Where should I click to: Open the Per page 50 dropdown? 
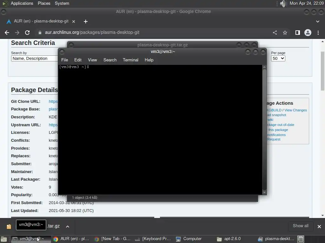[x=278, y=59]
